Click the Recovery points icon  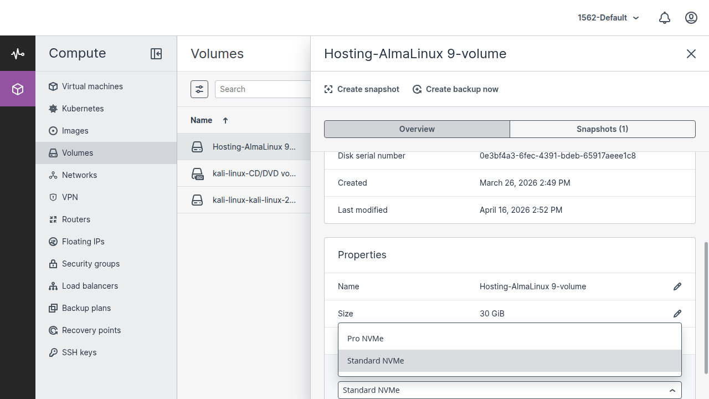53,330
